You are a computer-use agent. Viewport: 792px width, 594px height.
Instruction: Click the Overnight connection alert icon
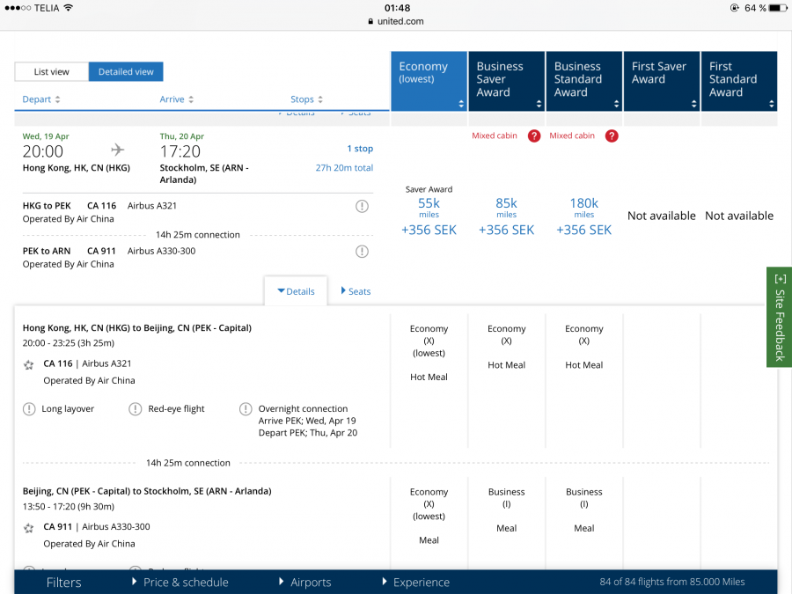tap(246, 408)
